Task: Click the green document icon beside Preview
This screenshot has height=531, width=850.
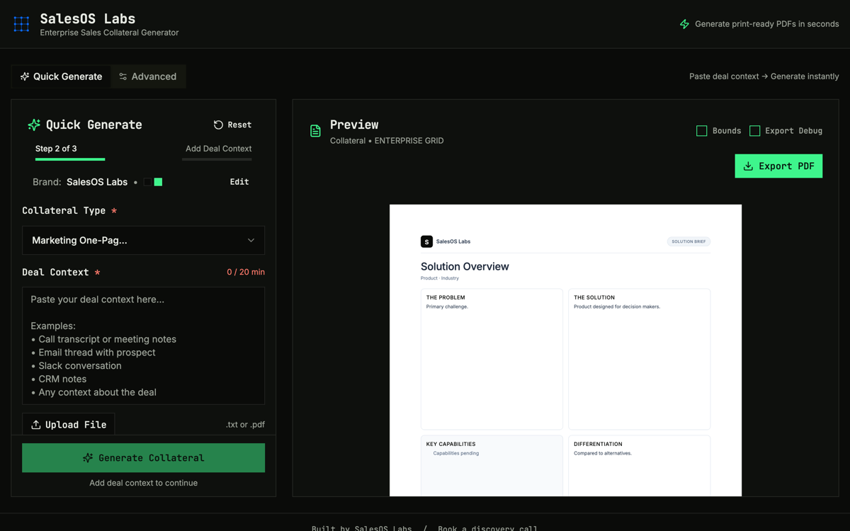Action: (x=315, y=131)
